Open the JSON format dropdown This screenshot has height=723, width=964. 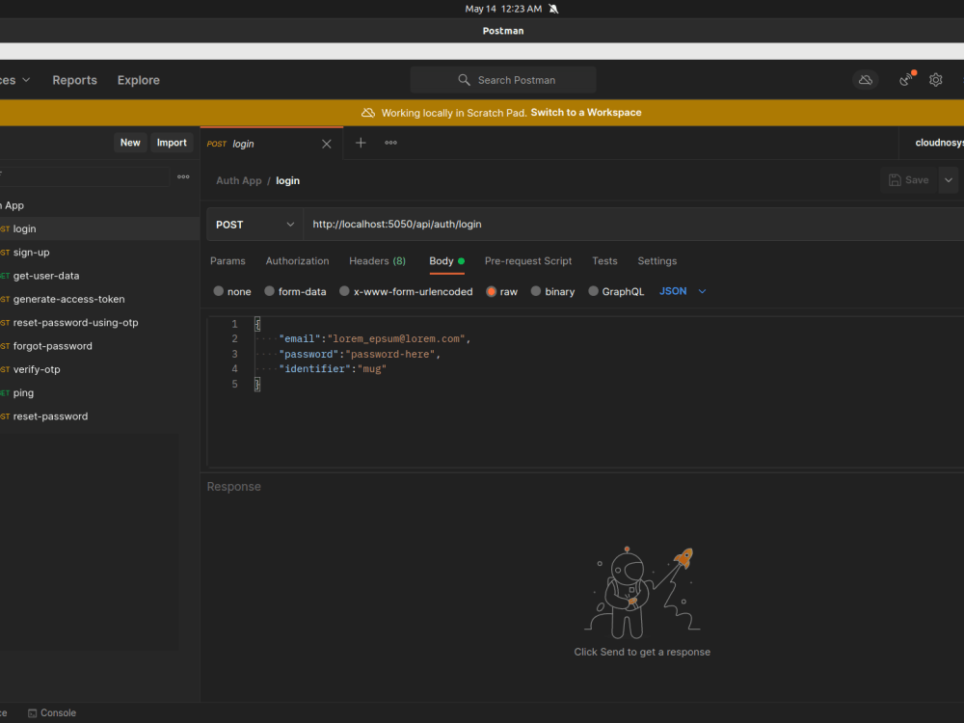683,291
